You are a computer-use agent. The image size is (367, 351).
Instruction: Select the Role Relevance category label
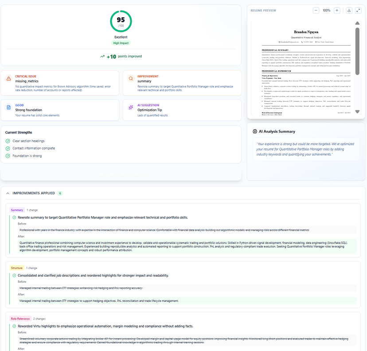(x=19, y=319)
